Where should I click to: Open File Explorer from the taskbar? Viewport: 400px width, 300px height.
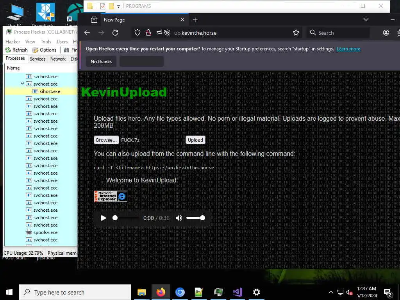click(x=141, y=292)
